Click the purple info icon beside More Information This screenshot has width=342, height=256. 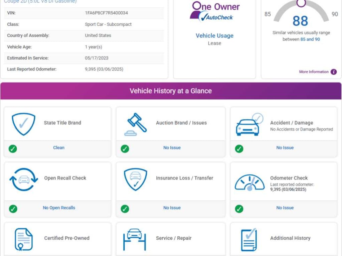(x=333, y=72)
